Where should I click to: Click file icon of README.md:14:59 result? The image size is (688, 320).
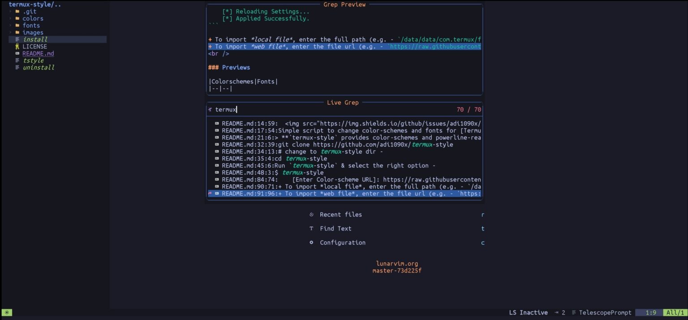(x=217, y=124)
